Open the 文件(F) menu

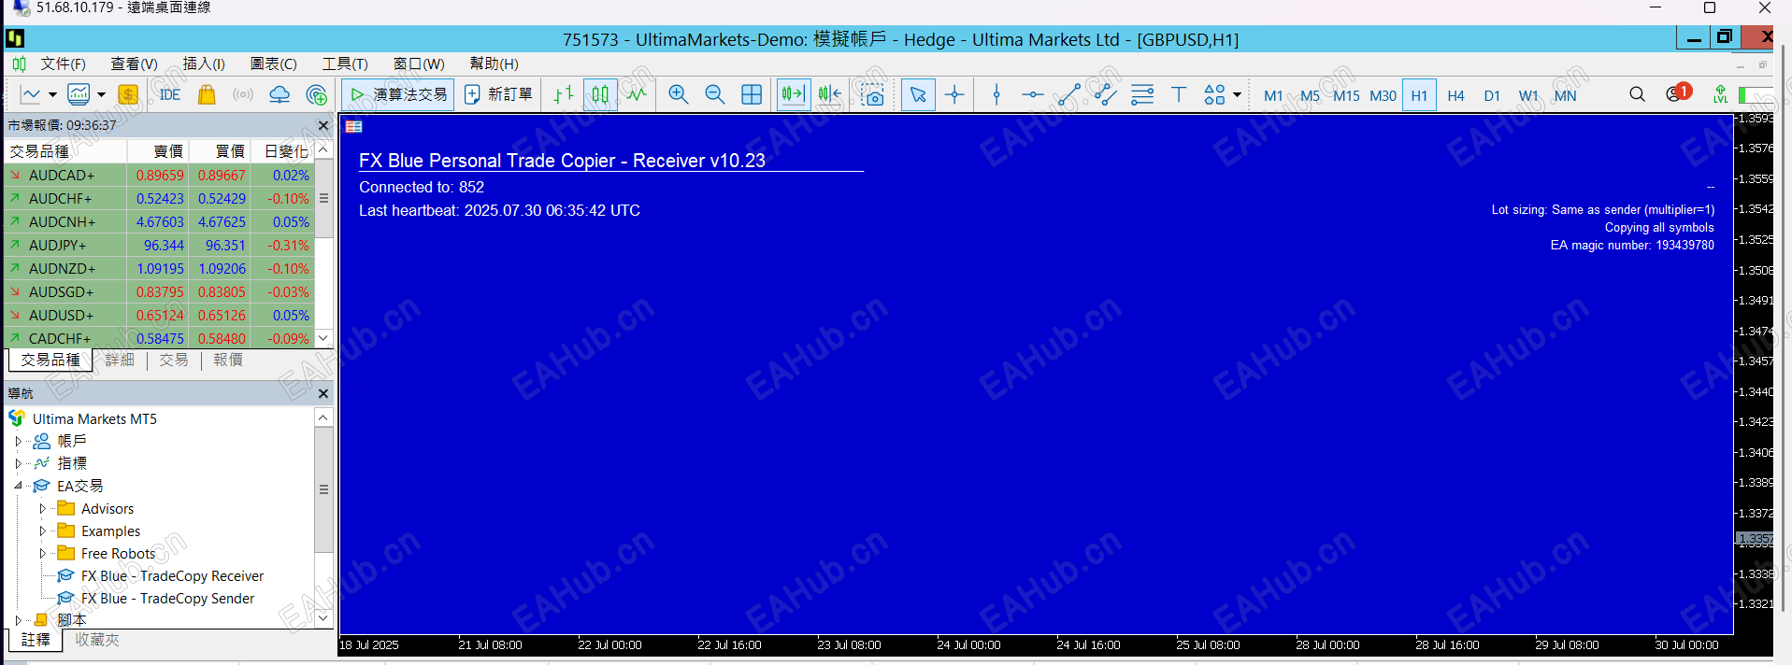coord(63,64)
